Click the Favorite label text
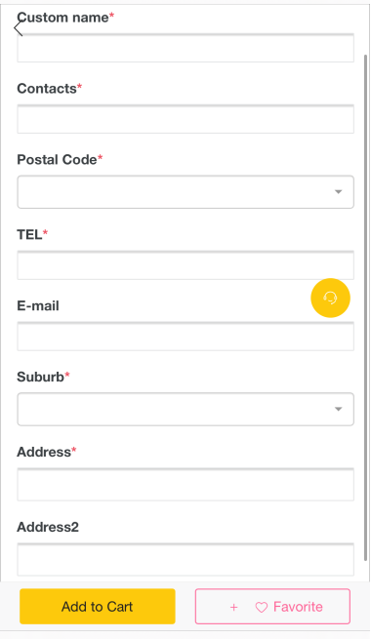Screen dimensions: 371x639 click(x=298, y=607)
